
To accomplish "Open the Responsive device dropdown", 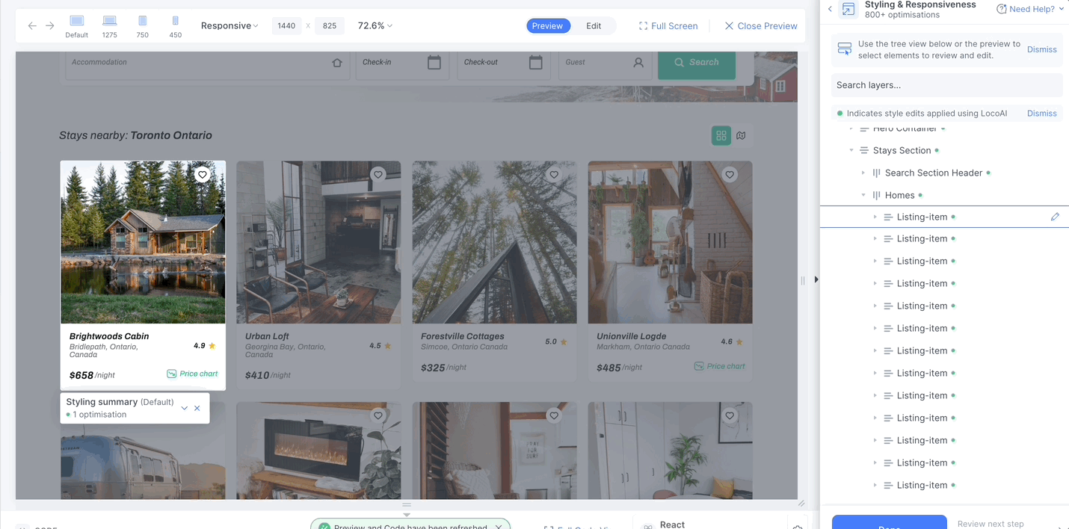I will pos(229,25).
